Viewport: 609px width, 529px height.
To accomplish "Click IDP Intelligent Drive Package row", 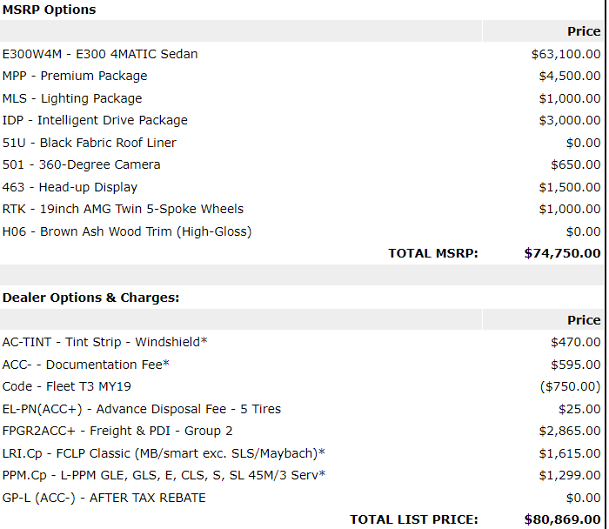I will 302,120.
